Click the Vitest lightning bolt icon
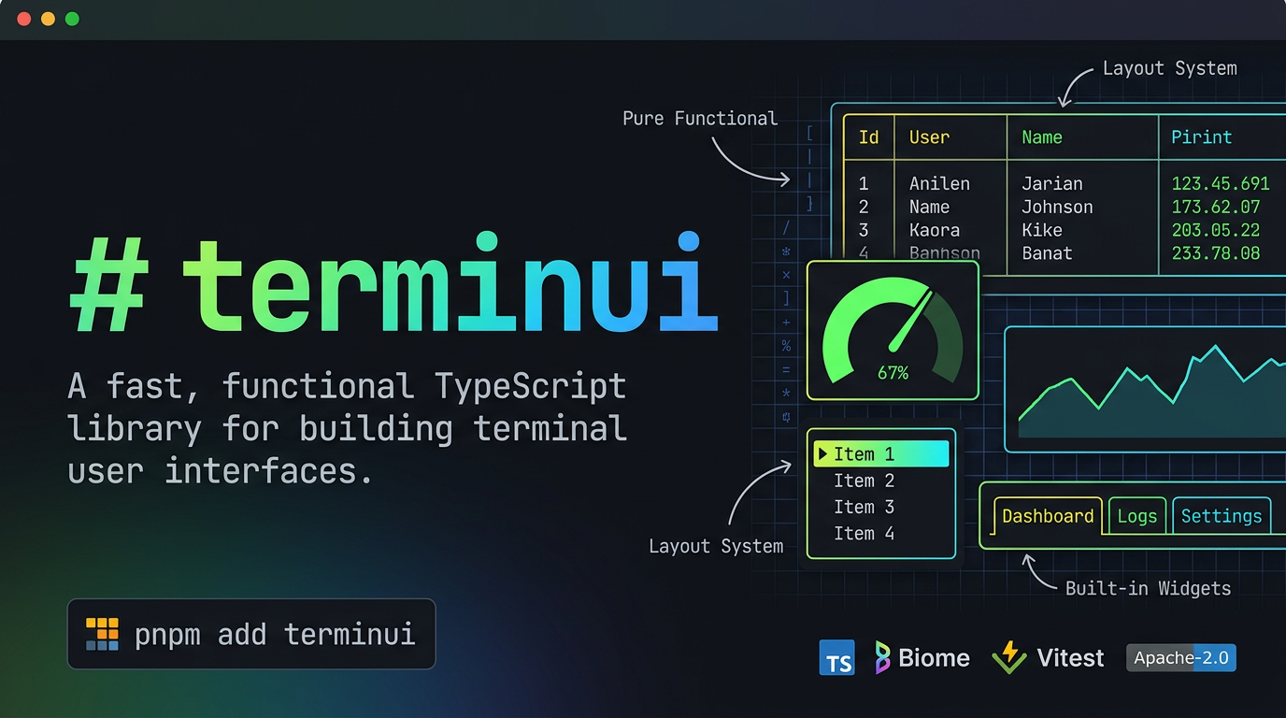Viewport: 1286px width, 718px height. pos(1009,657)
